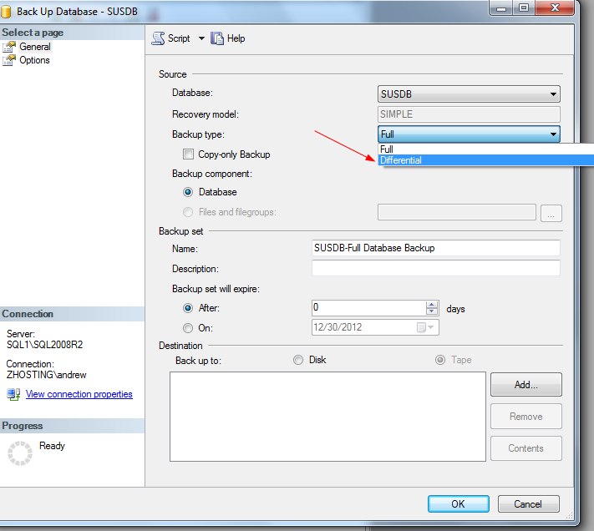Open the Script dropdown arrow

(201, 38)
